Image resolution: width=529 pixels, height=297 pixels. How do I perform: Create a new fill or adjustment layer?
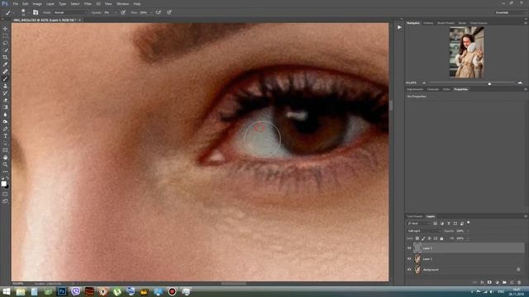tap(497, 282)
